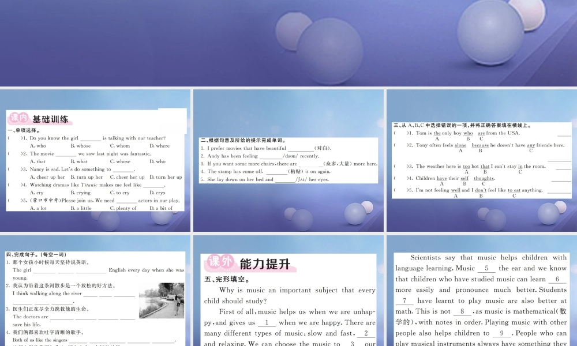
Task: Choose option 'C. cheer her up'
Action: [128, 177]
